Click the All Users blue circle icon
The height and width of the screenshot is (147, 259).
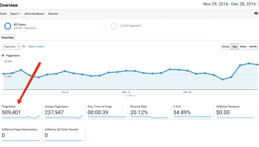click(x=8, y=26)
